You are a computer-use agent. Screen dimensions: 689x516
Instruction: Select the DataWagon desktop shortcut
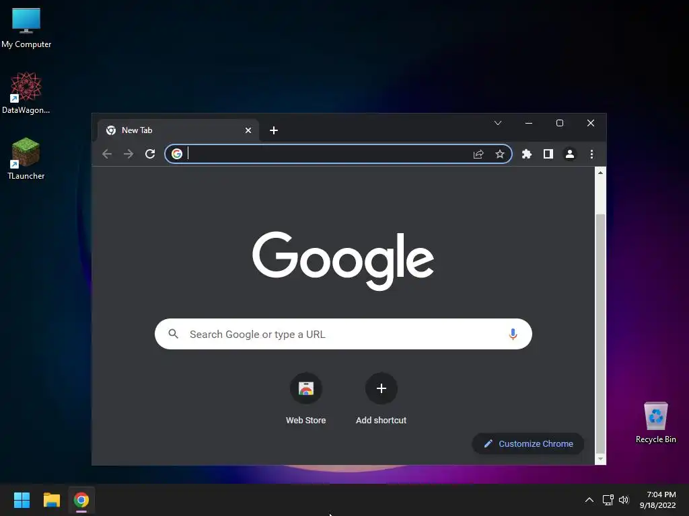click(26, 93)
